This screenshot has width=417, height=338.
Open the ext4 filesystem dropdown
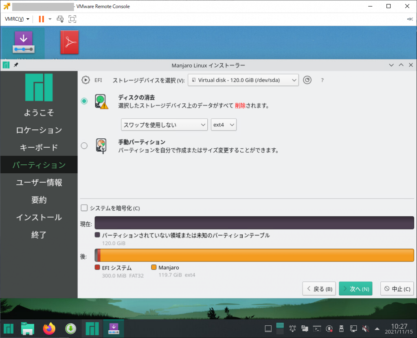pos(224,124)
